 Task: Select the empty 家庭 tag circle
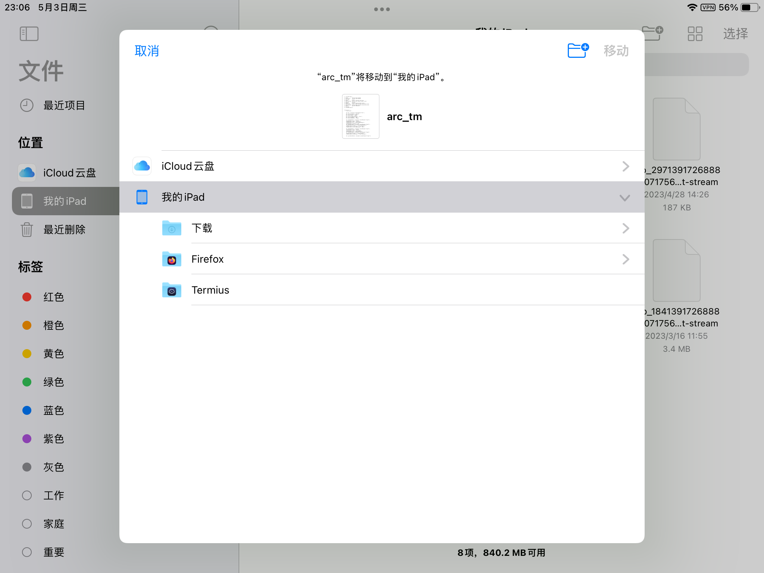[27, 524]
